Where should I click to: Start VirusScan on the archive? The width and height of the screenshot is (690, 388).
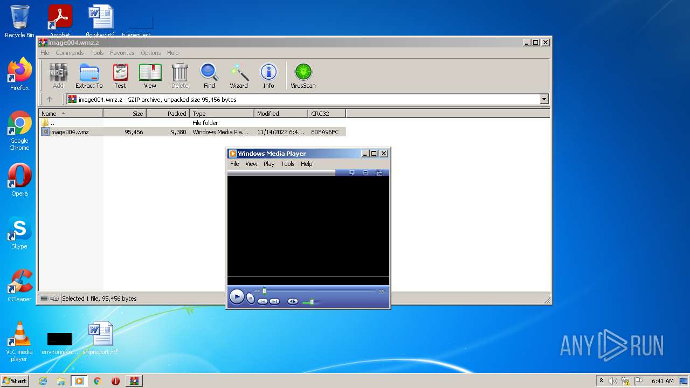click(303, 76)
